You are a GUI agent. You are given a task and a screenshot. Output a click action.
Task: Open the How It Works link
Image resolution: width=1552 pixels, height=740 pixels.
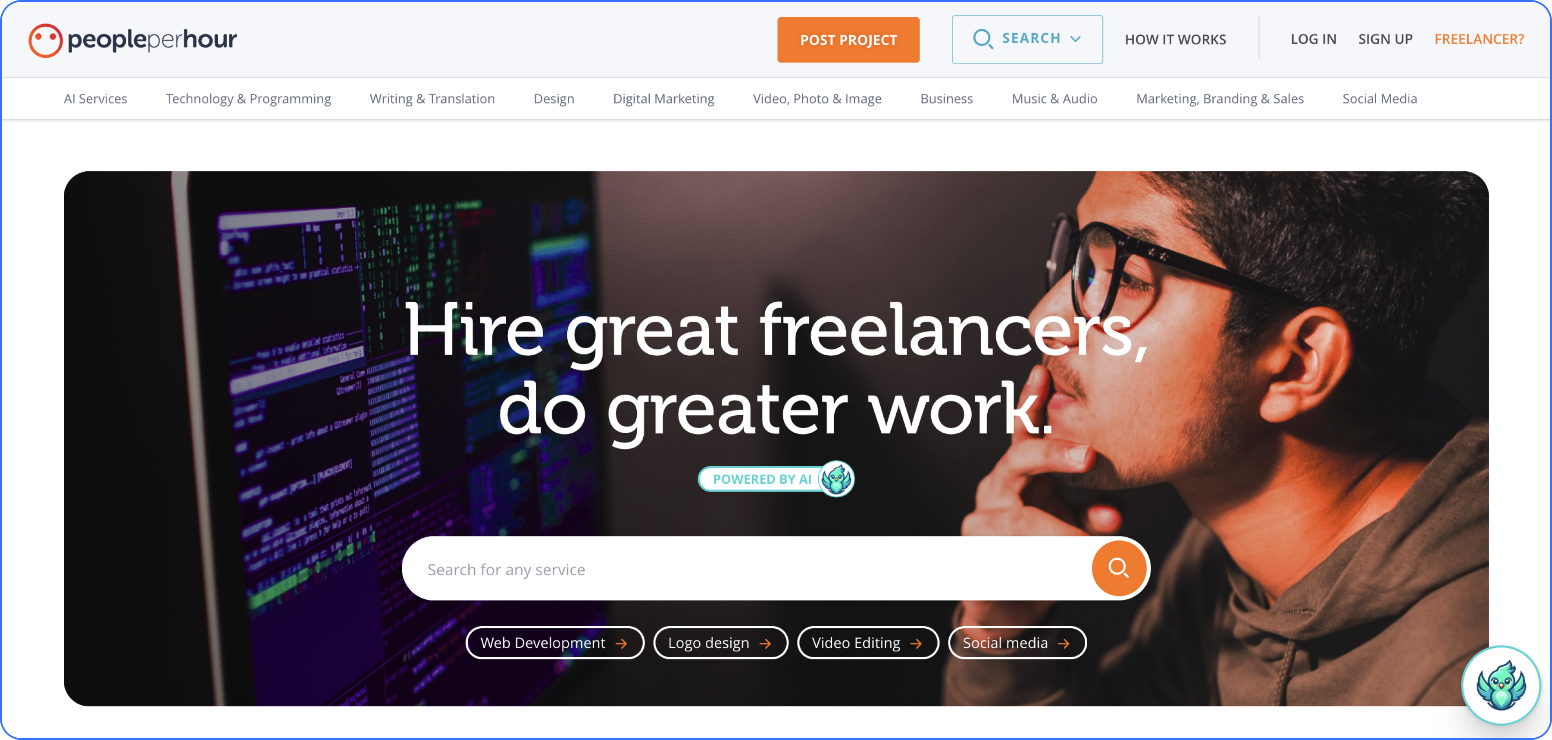(x=1175, y=39)
